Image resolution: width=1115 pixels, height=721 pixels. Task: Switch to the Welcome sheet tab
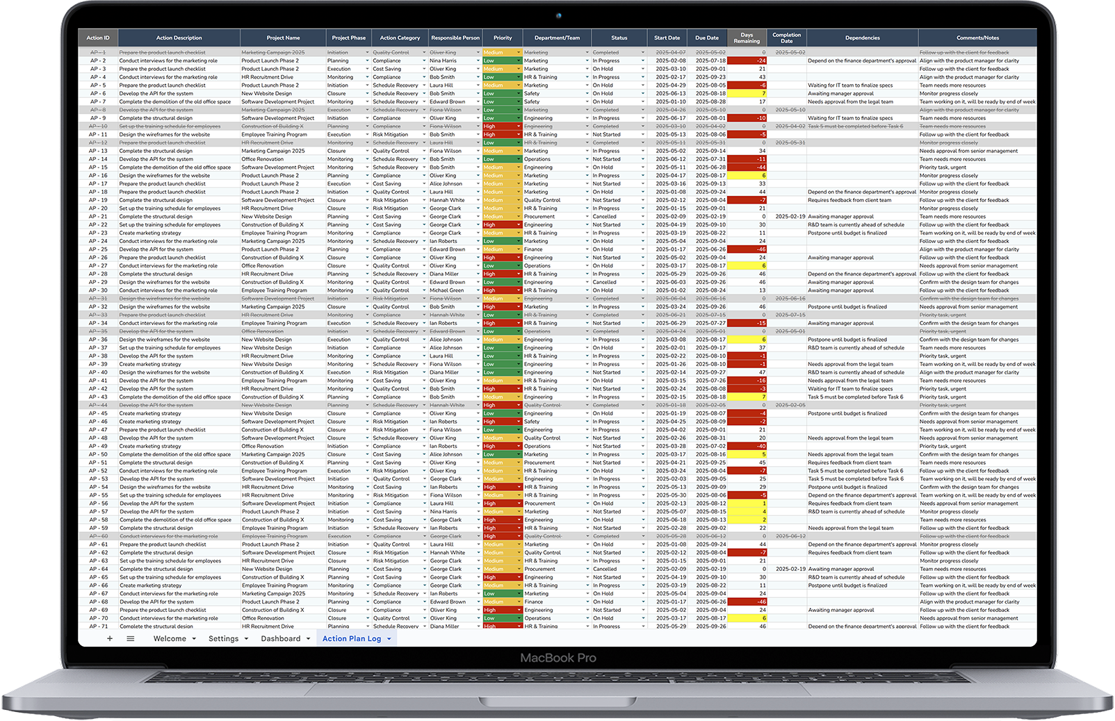(170, 638)
